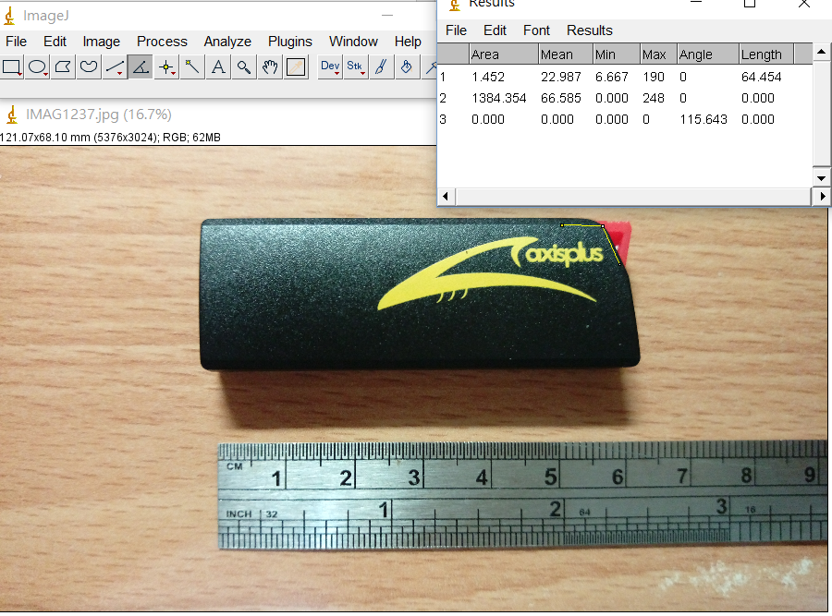Click the image dimensions status text
Viewport: 832px width, 616px height.
110,138
